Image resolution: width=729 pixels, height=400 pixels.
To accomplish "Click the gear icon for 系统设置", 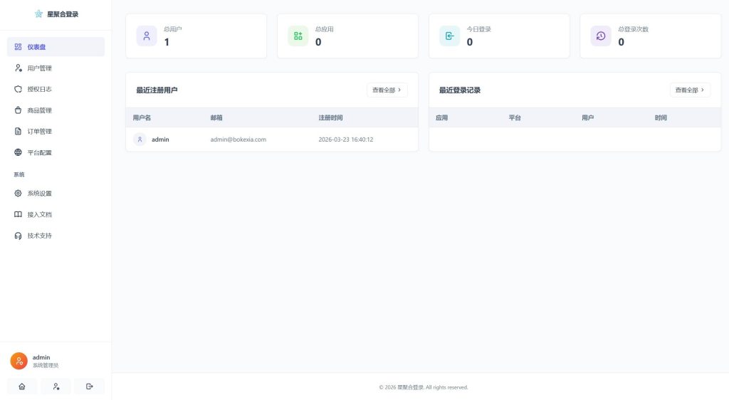I will pos(18,194).
